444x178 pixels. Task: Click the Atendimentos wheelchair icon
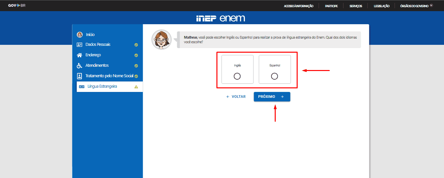pyautogui.click(x=80, y=65)
